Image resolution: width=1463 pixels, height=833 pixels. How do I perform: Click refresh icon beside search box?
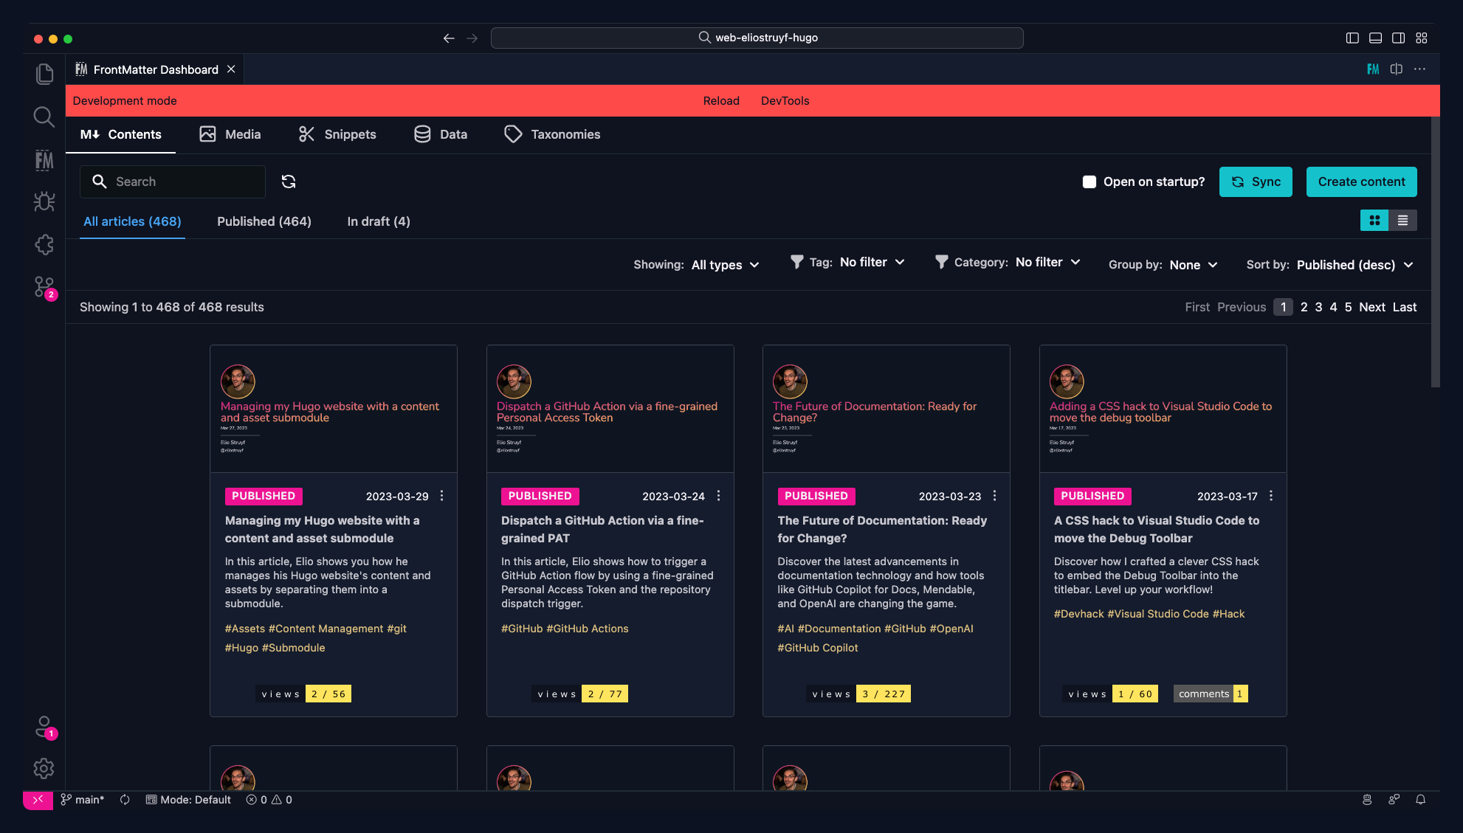point(289,182)
